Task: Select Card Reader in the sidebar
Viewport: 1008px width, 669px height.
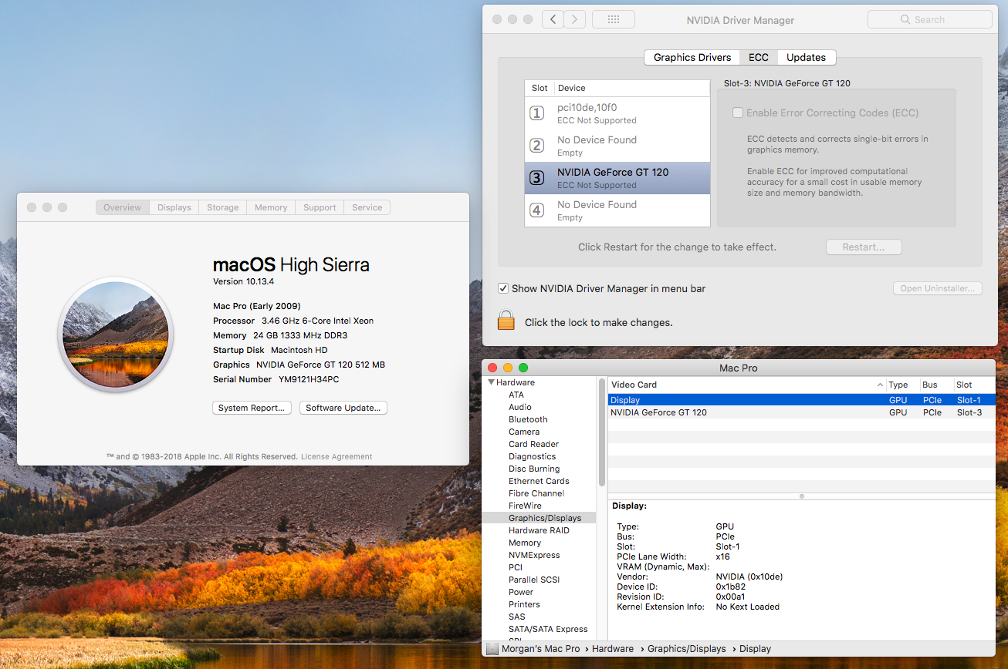Action: point(533,444)
